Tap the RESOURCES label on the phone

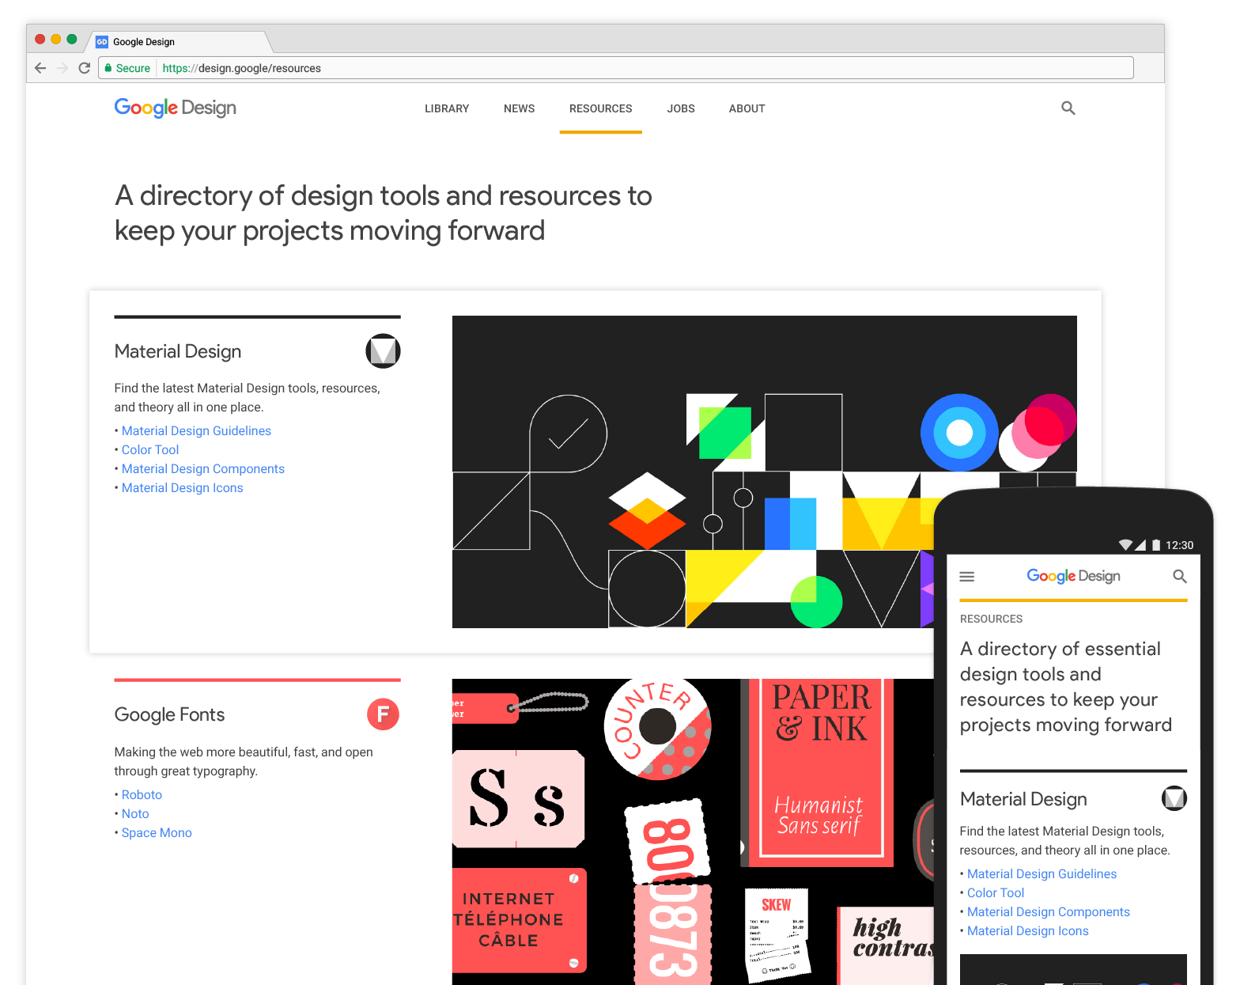(x=991, y=619)
